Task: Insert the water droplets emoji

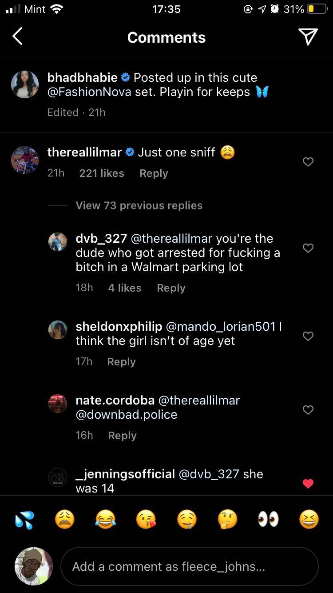Action: (24, 519)
